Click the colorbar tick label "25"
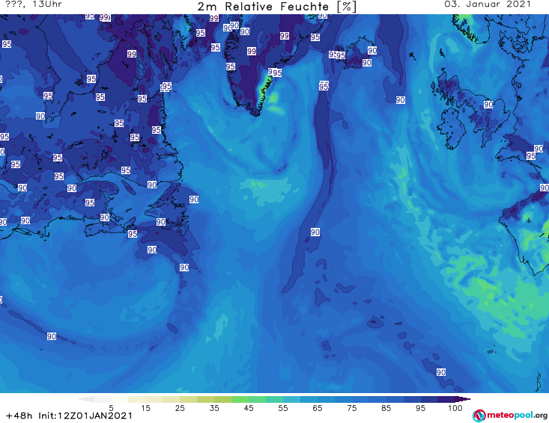Viewport: 549px width, 423px height. coord(180,408)
